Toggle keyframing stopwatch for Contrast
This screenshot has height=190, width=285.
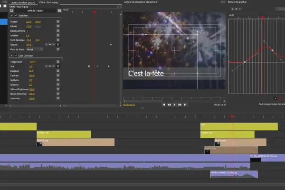click(x=58, y=75)
